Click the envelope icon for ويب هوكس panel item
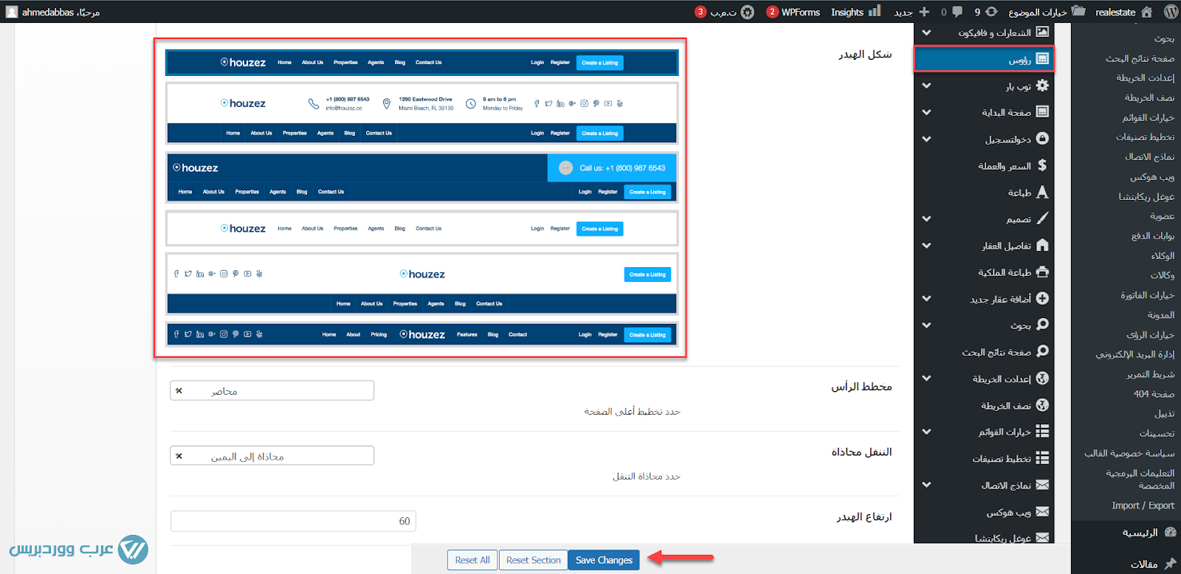This screenshot has width=1181, height=574. pos(1042,511)
